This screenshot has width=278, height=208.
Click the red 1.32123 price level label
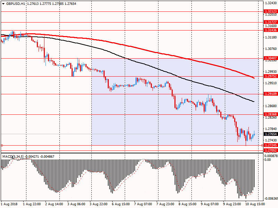(271, 11)
